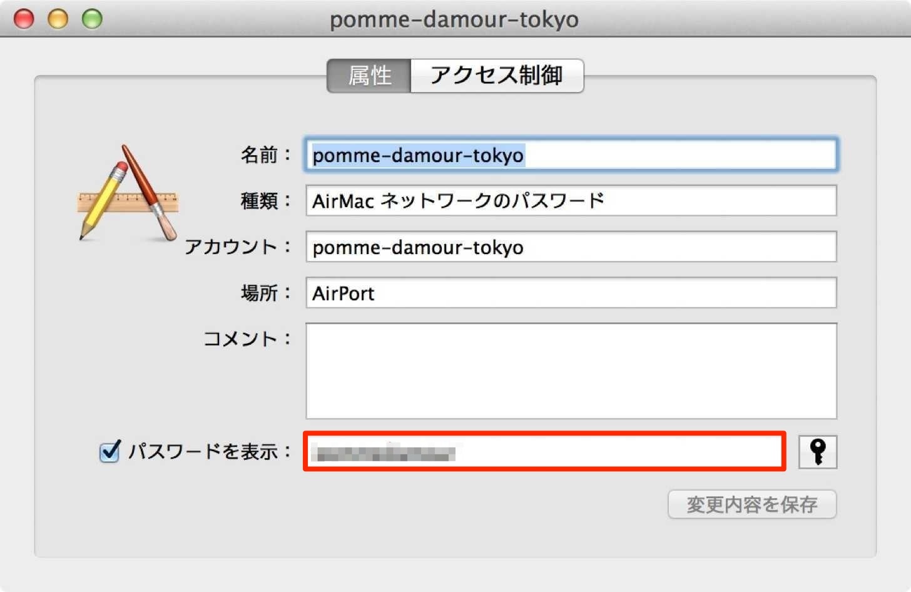This screenshot has width=911, height=592.
Task: Click the window title pomme-damour-tokyo
Action: coord(454,19)
